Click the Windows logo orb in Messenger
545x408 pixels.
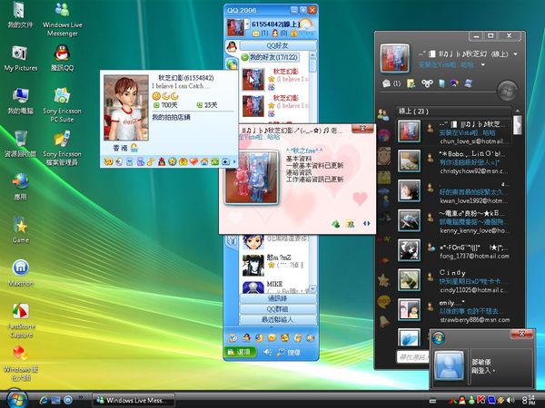508,91
